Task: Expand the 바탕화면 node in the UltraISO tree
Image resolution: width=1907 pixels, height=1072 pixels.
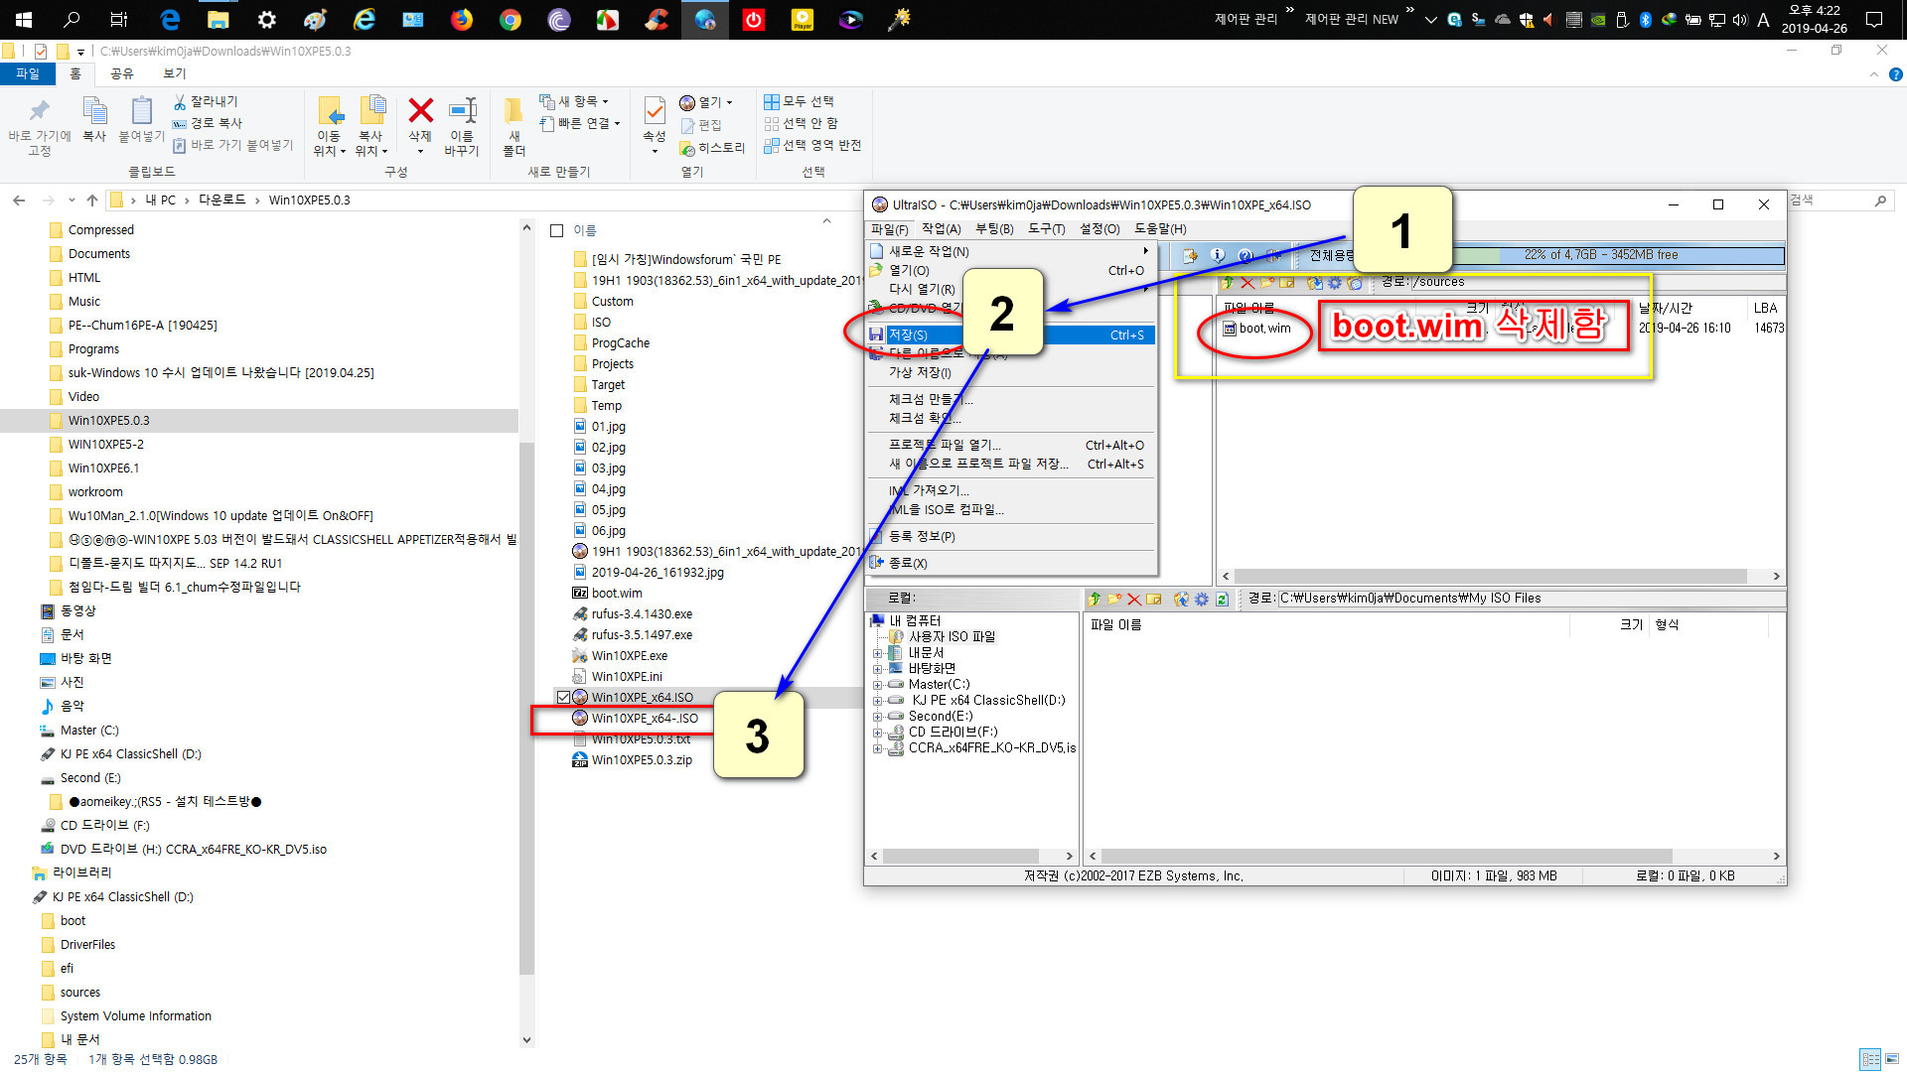Action: point(877,669)
